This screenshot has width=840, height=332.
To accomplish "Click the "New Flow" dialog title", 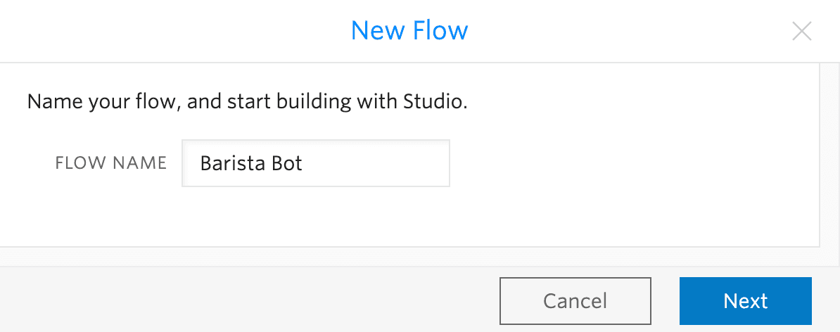I will [409, 31].
